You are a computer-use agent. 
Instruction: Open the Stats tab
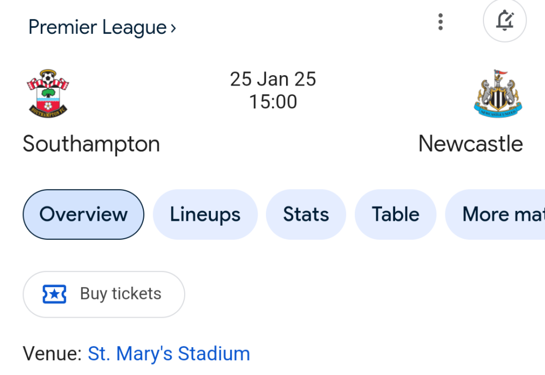[306, 214]
